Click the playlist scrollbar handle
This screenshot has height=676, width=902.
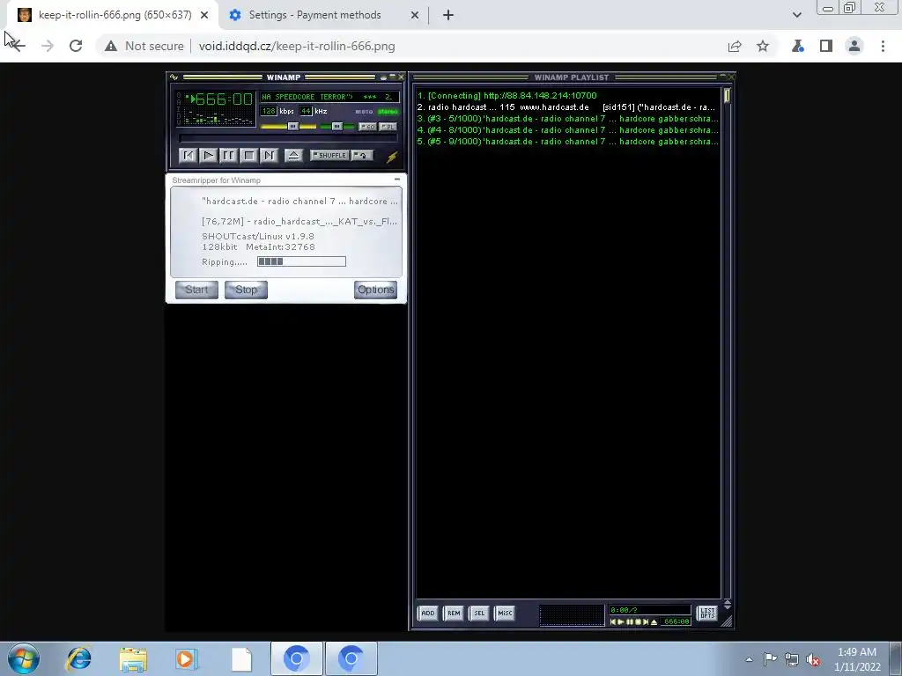click(727, 95)
